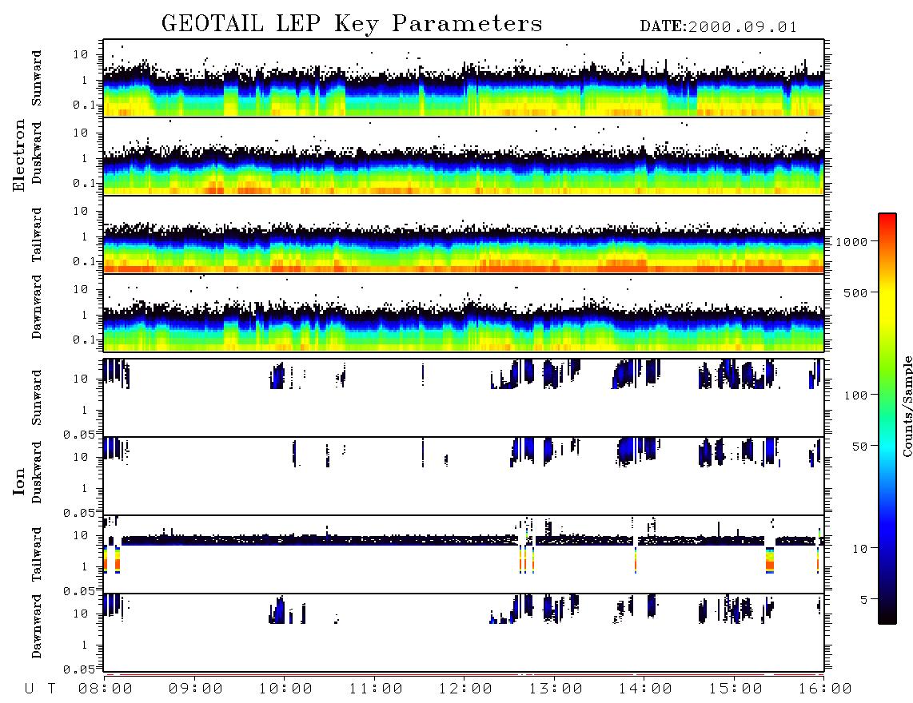Click the Ion Sunward axis label

click(37, 398)
